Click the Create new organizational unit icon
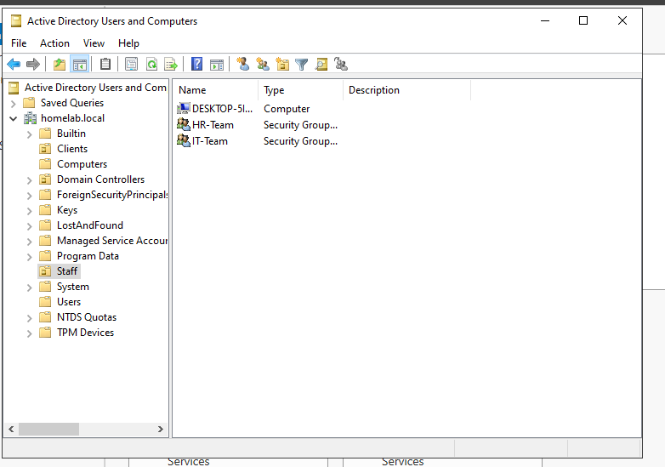 pos(282,64)
